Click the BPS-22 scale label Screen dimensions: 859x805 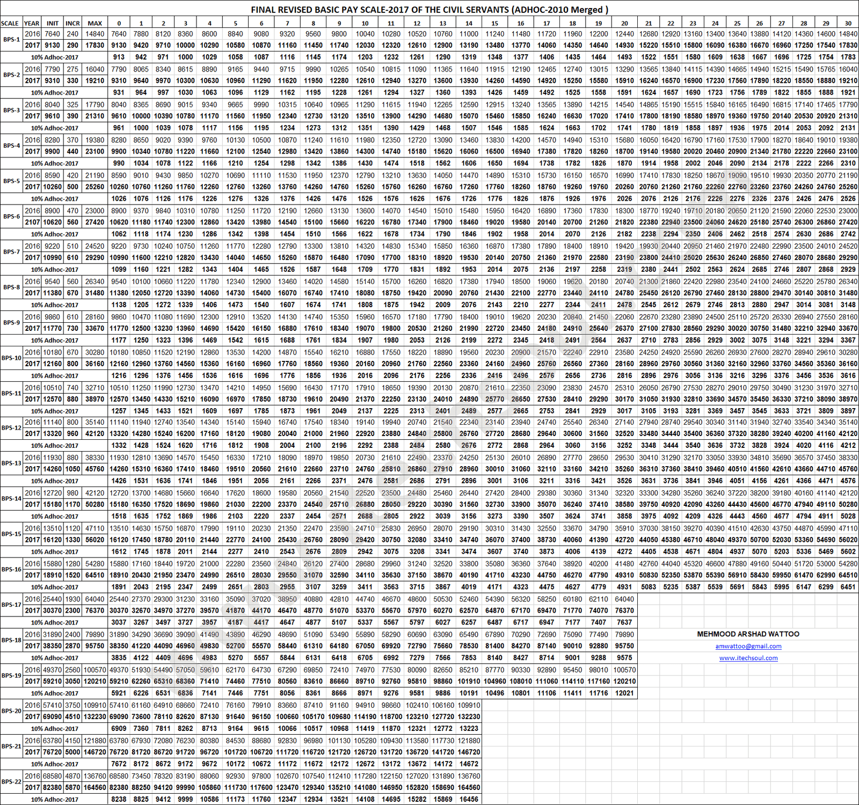tap(11, 782)
